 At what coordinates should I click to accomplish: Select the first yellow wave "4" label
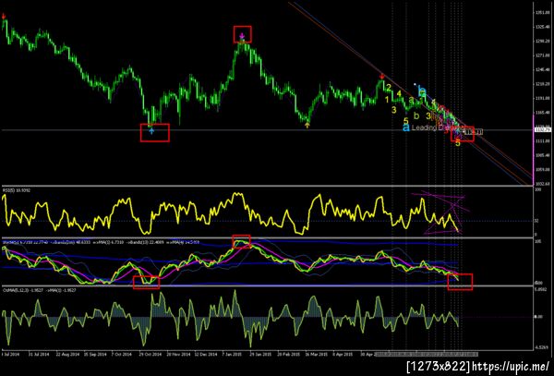399,93
